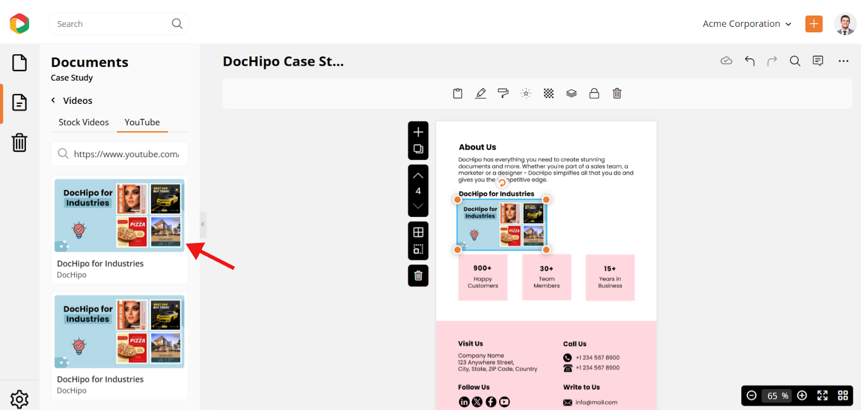Click the Facebook icon on canvas
Image resolution: width=861 pixels, height=410 pixels.
tap(491, 402)
